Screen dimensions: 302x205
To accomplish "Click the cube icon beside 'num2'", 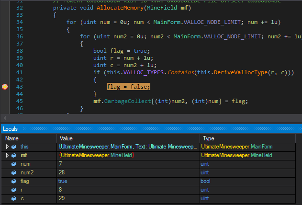I will point(14,172).
